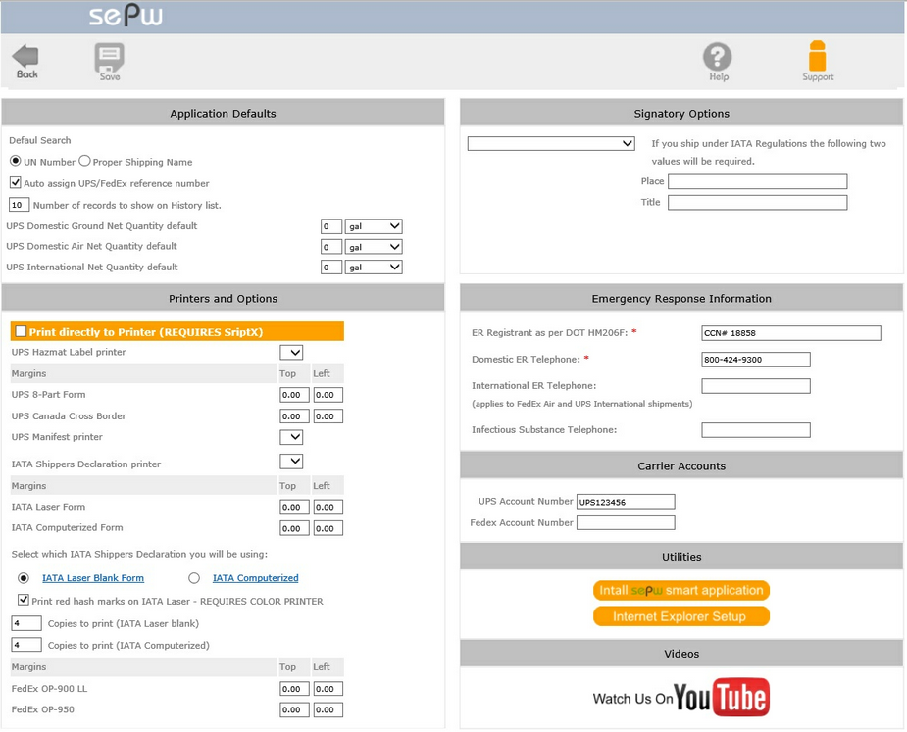Viewport: 907px width, 732px height.
Task: Click UPS Domestic Ground quantity field
Action: (330, 226)
